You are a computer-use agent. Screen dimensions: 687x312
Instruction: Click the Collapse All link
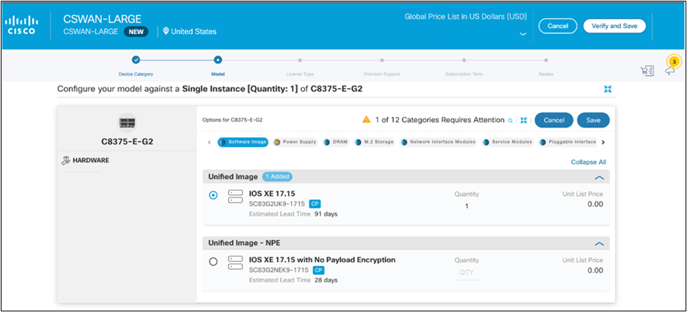(588, 162)
